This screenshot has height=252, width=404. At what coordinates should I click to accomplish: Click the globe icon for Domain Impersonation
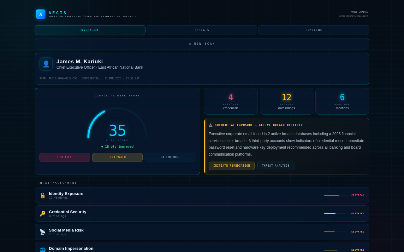click(x=43, y=249)
